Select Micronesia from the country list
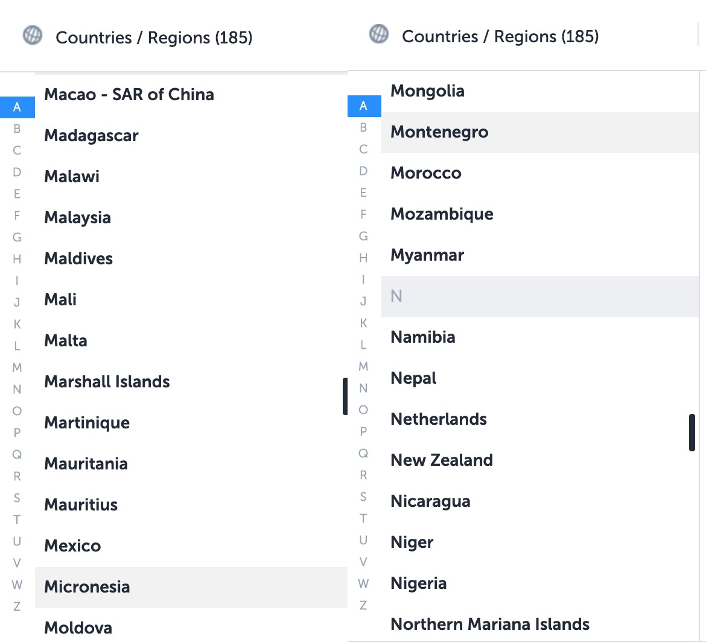Image resolution: width=706 pixels, height=642 pixels. click(86, 586)
